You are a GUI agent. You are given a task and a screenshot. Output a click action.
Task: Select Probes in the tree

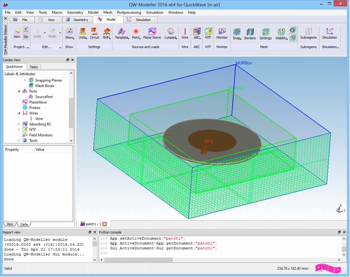coord(35,108)
